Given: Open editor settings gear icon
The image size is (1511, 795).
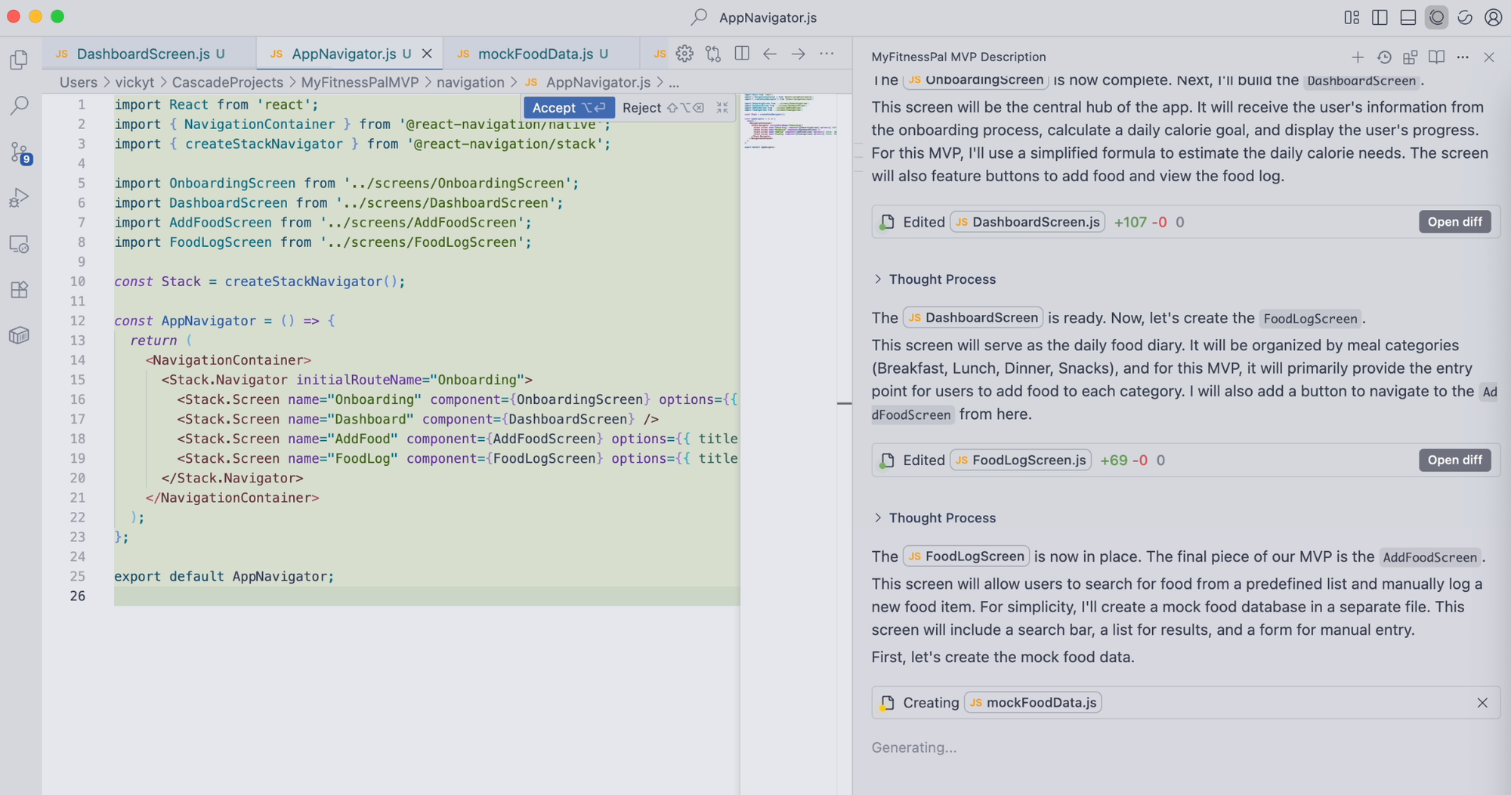Looking at the screenshot, I should pyautogui.click(x=684, y=54).
